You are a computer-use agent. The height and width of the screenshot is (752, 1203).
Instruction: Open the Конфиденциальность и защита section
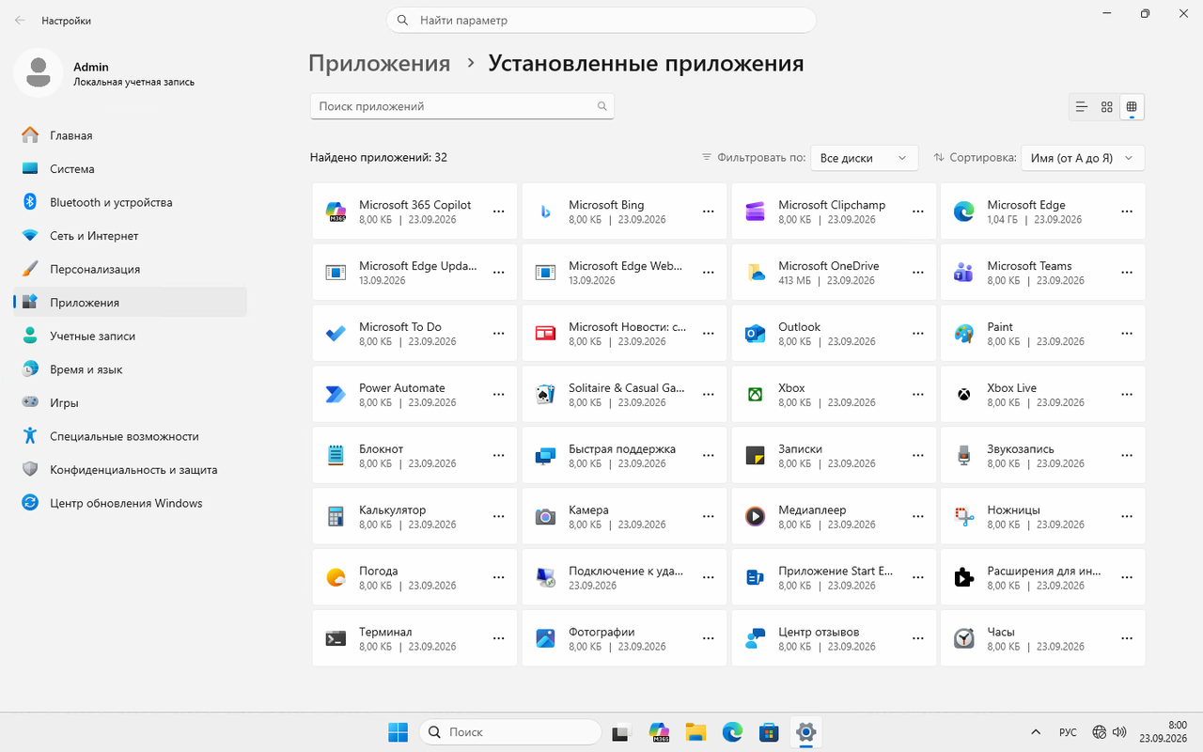pos(131,469)
